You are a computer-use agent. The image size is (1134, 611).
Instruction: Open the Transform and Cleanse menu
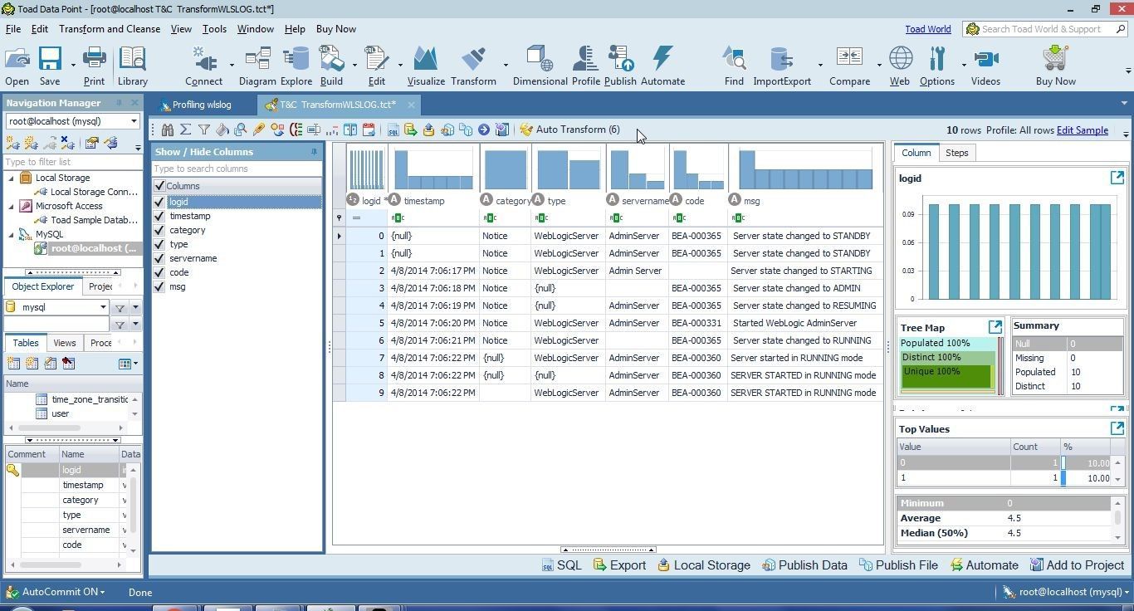click(x=110, y=28)
